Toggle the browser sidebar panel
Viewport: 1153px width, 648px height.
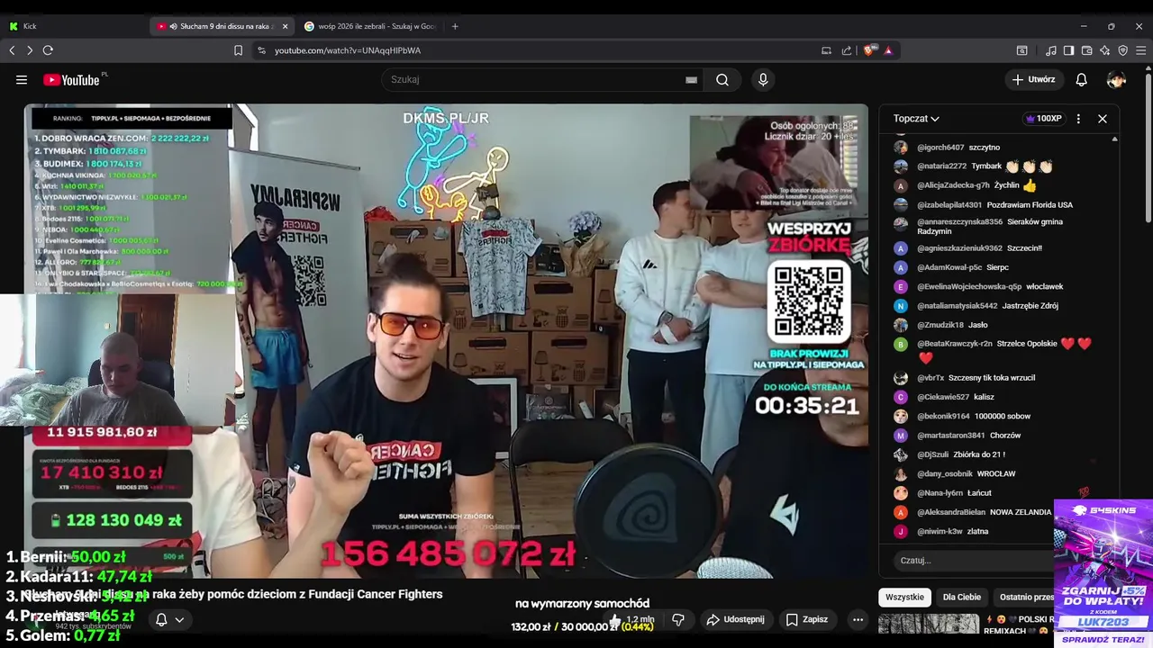pyautogui.click(x=1068, y=50)
